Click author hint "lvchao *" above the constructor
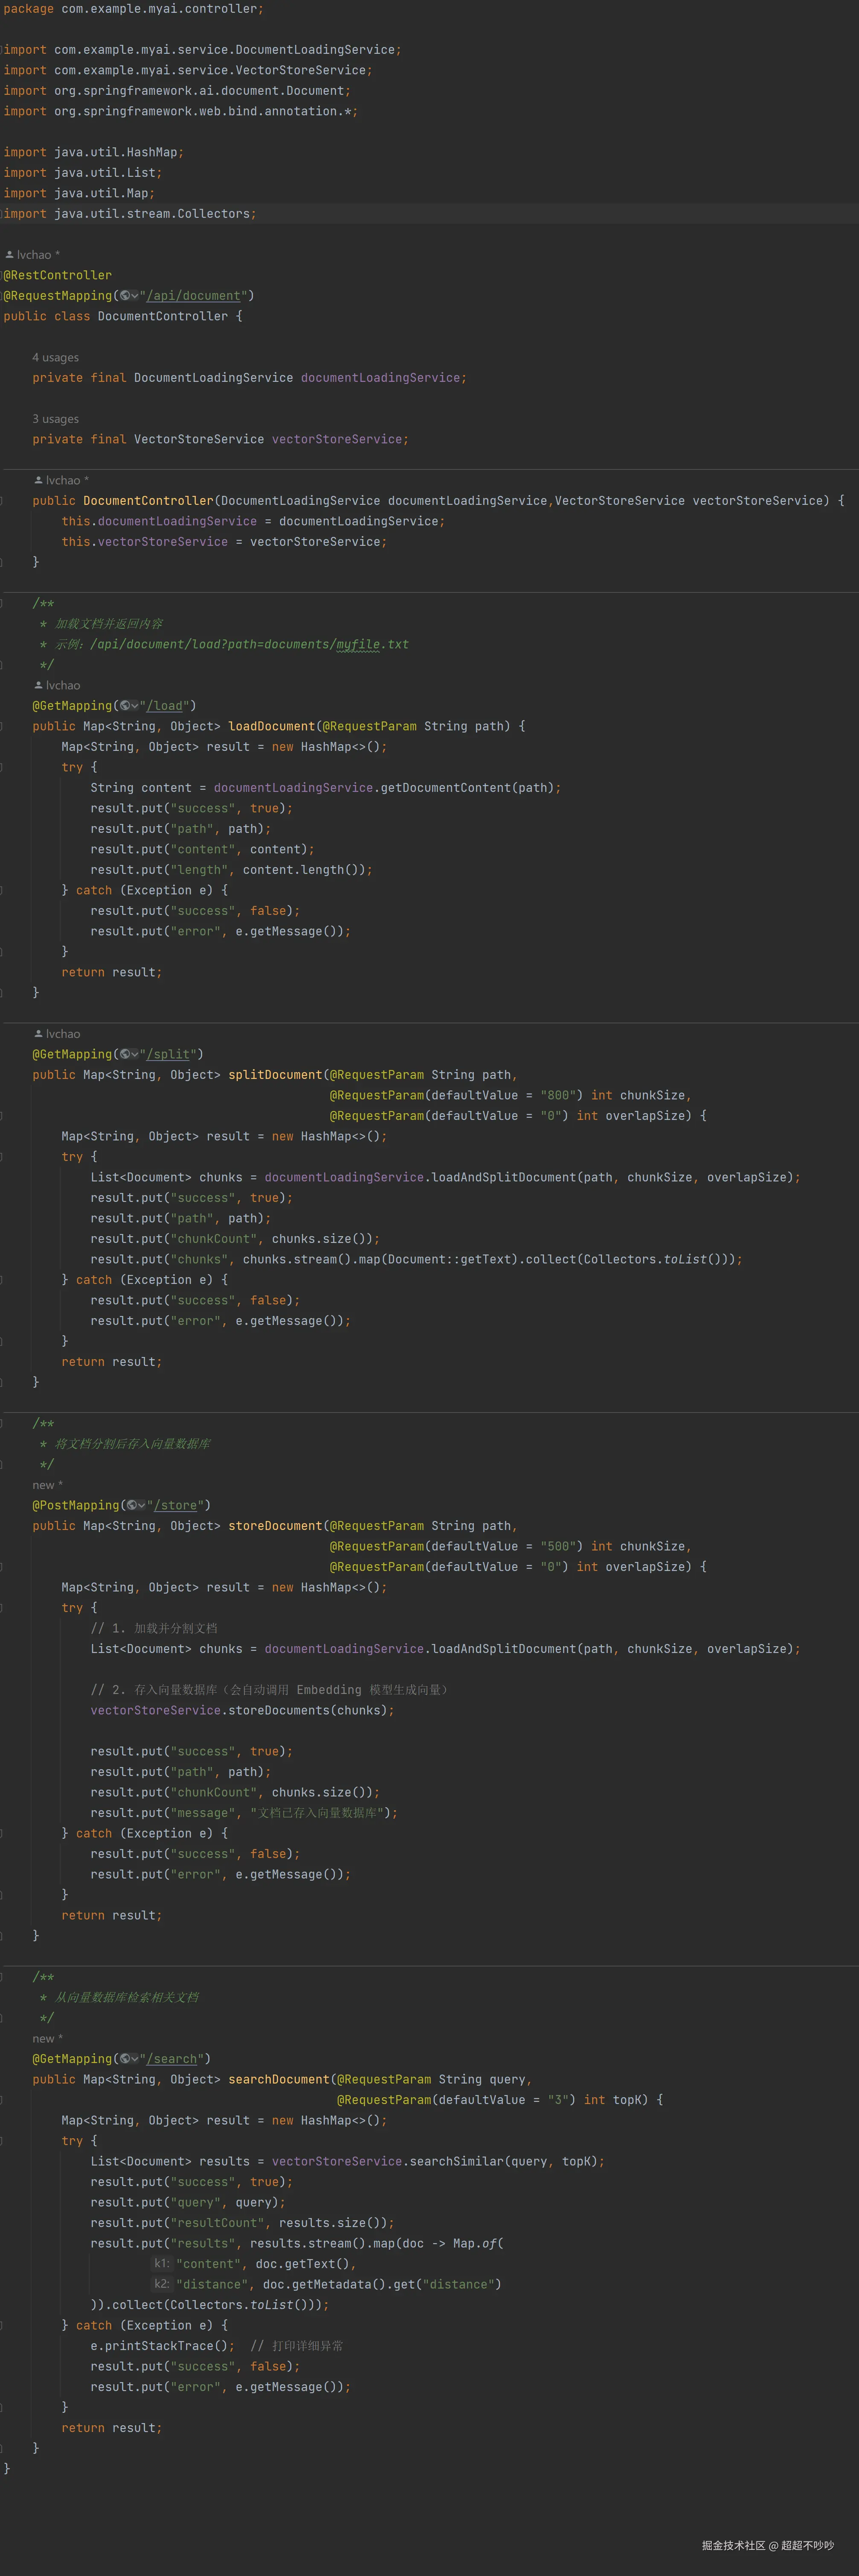The image size is (859, 2576). click(62, 480)
